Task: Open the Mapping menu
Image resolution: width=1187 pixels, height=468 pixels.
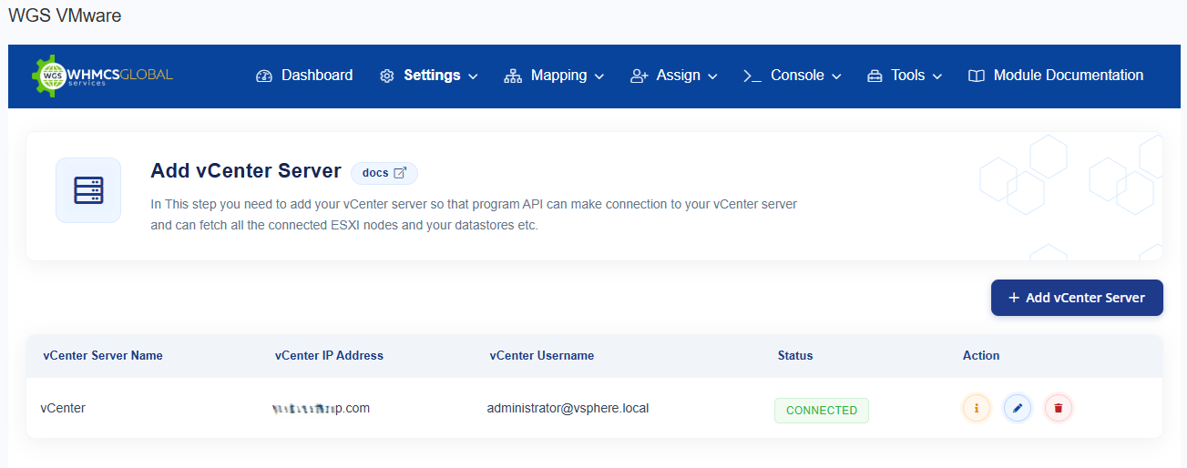Action: point(554,76)
